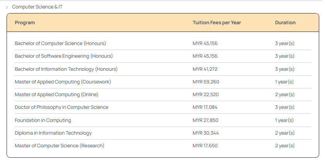
Task: Click the MYR 17,084 tuition fee
Action: [205, 107]
